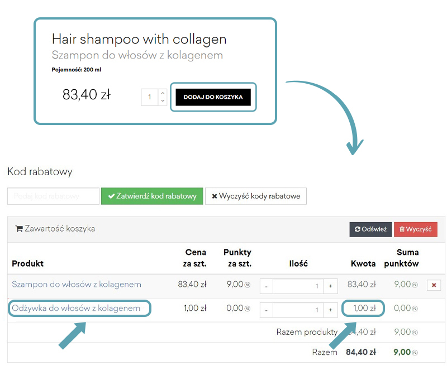The width and height of the screenshot is (447, 385).
Task: Click up arrow on product quantity spinner
Action: point(163,93)
